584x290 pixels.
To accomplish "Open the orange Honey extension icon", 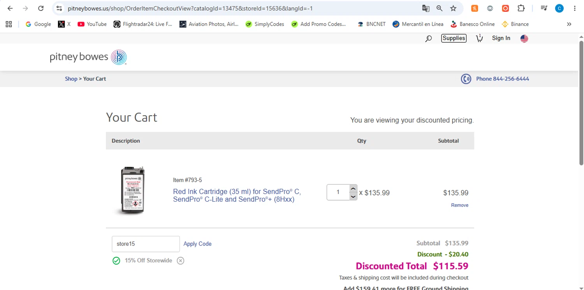I will coord(475,8).
